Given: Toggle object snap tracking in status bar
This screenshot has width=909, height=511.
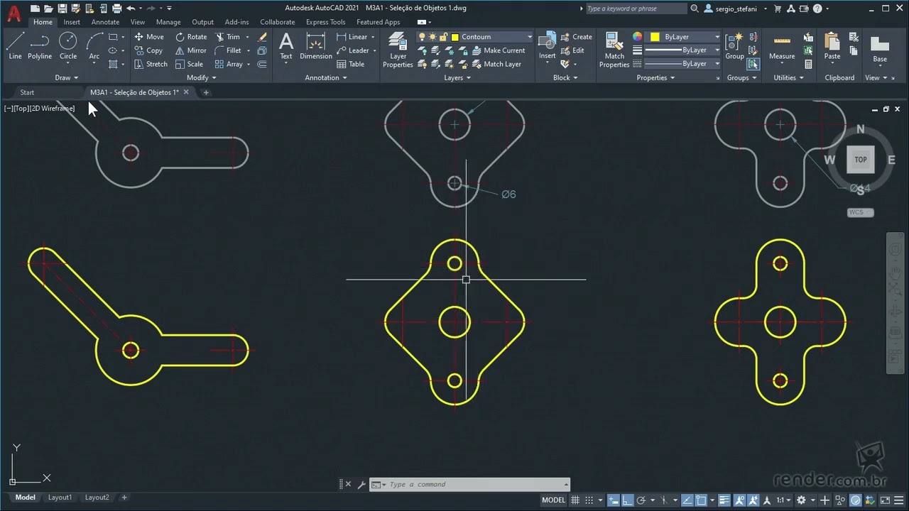Looking at the screenshot, I should coord(687,500).
